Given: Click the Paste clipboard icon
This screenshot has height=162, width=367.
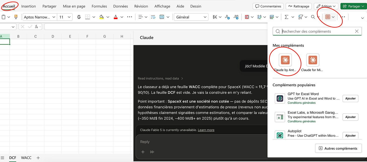Looking at the screenshot, I should point(3,17).
